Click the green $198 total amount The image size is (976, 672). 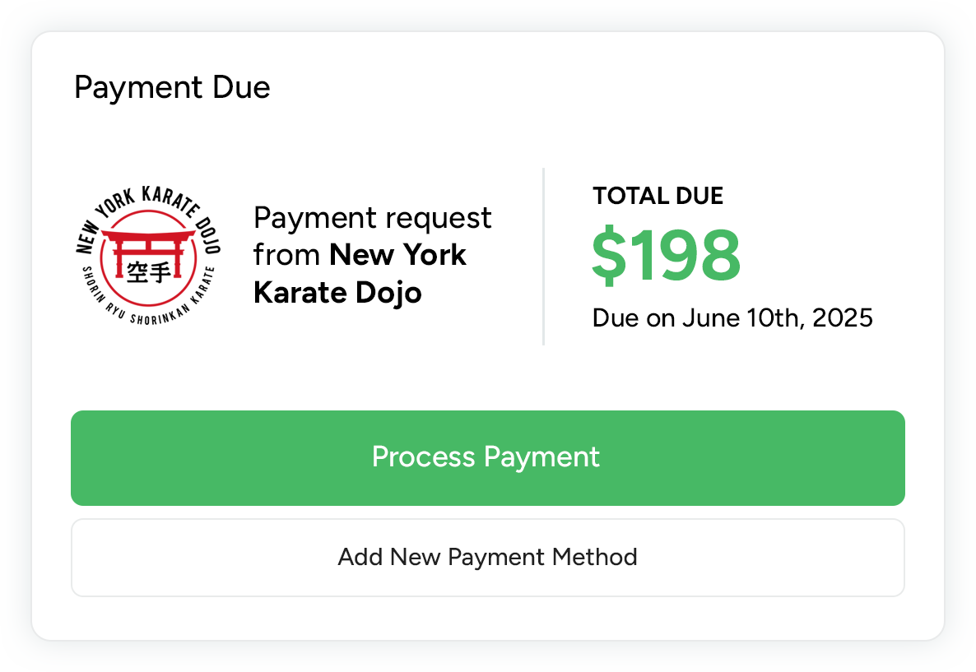click(666, 256)
